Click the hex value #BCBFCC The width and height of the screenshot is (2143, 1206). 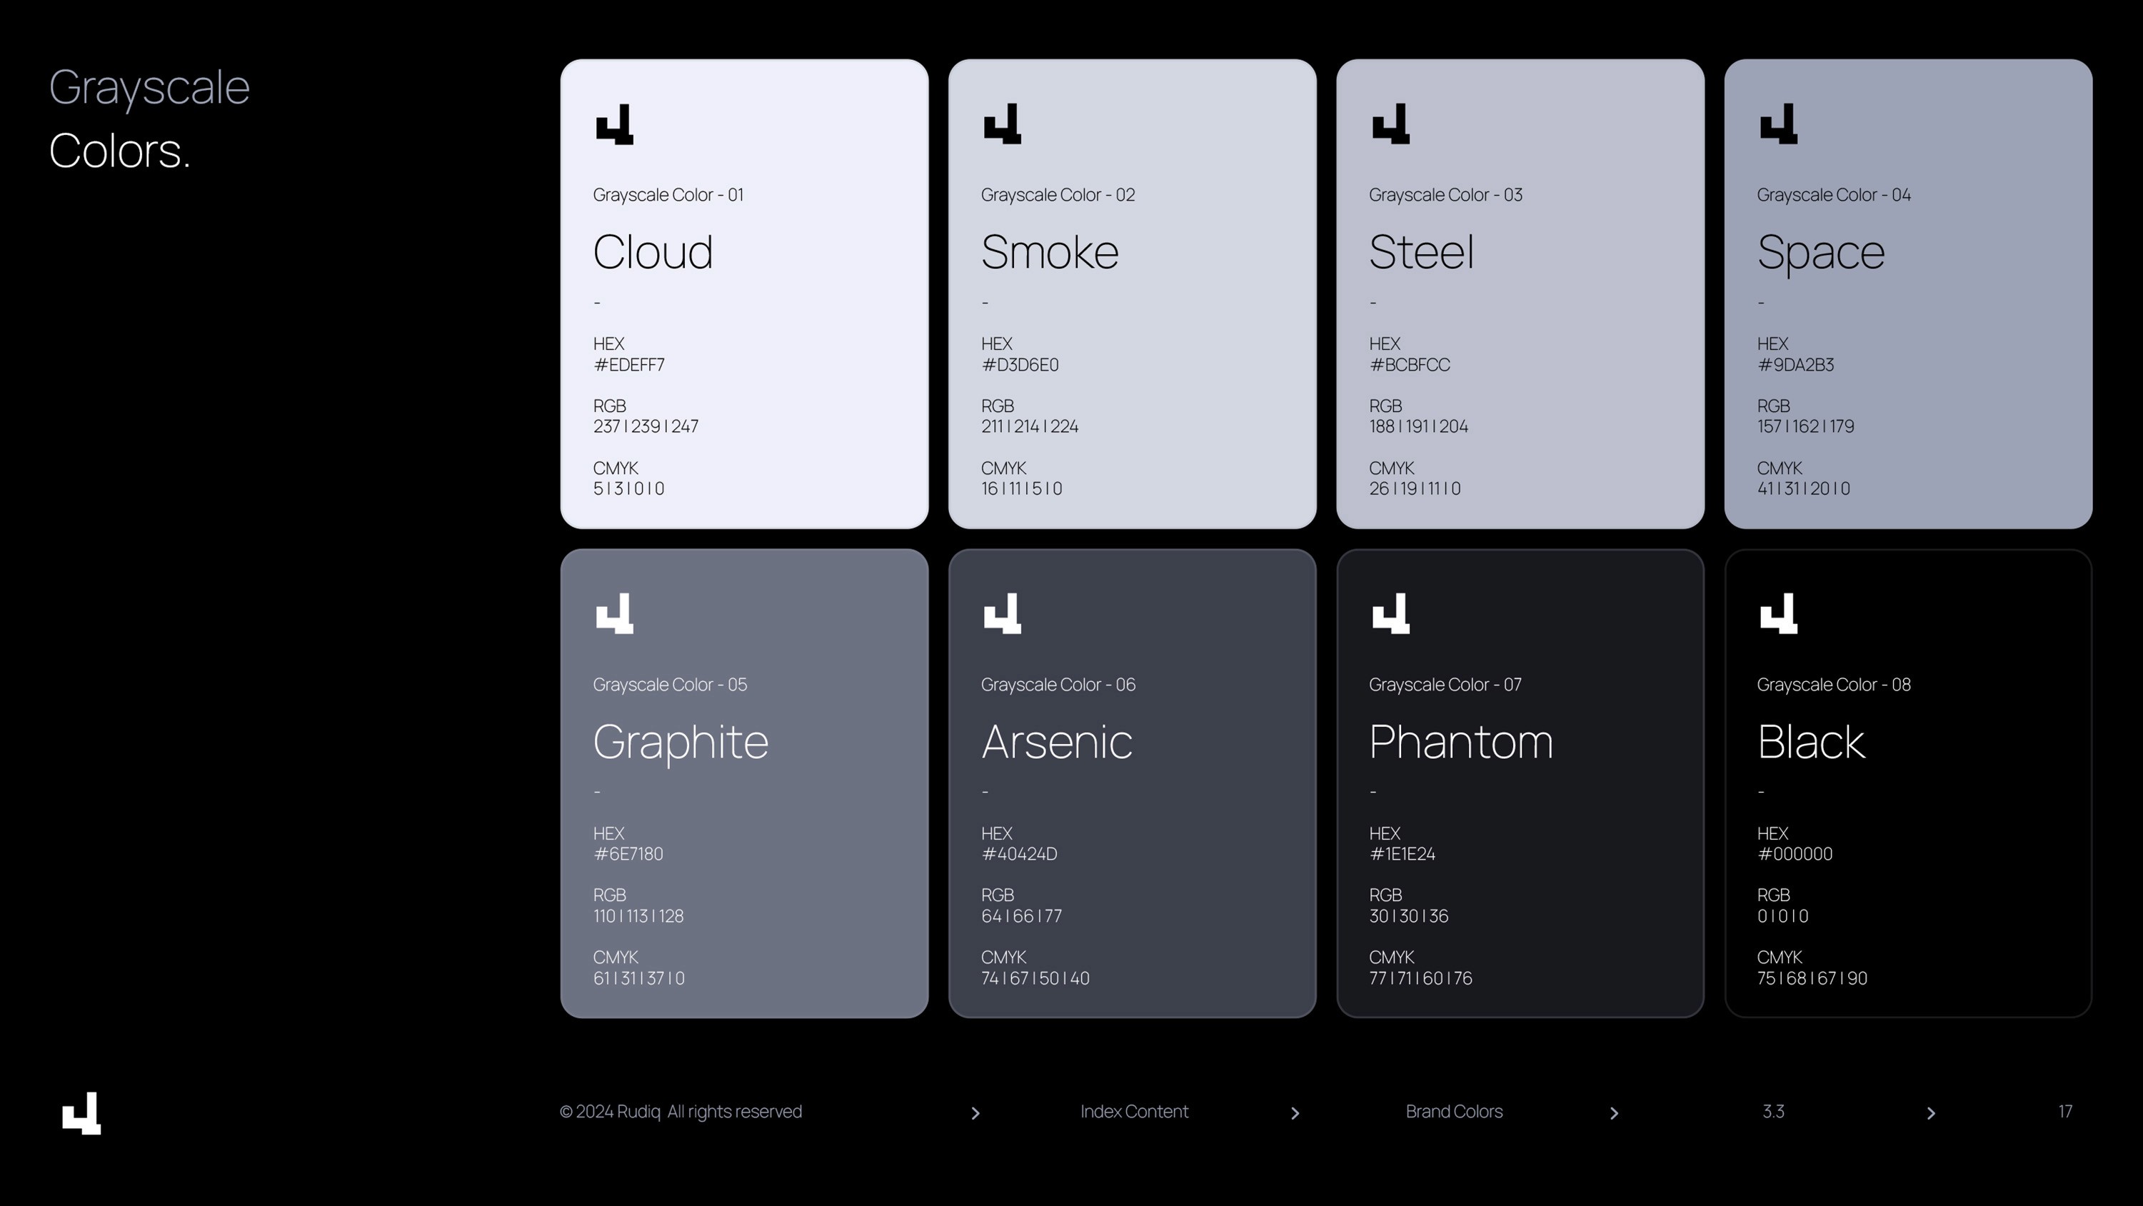tap(1410, 365)
